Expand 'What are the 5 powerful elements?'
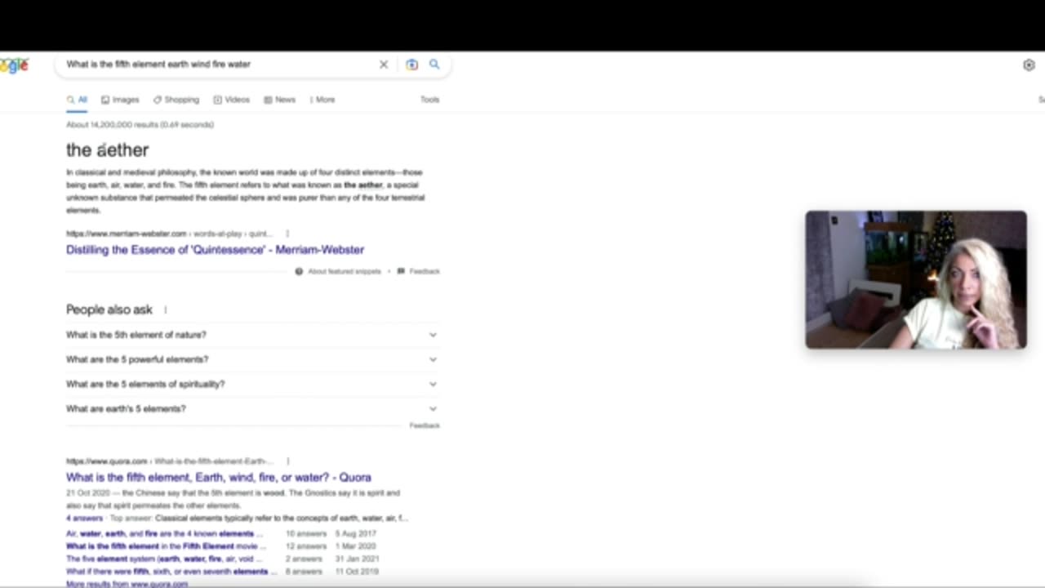 point(252,359)
